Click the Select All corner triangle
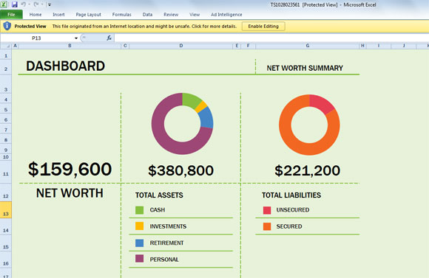 6,46
